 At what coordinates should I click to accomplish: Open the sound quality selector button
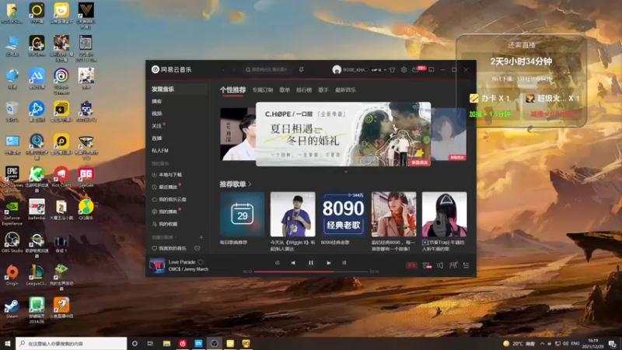click(411, 265)
